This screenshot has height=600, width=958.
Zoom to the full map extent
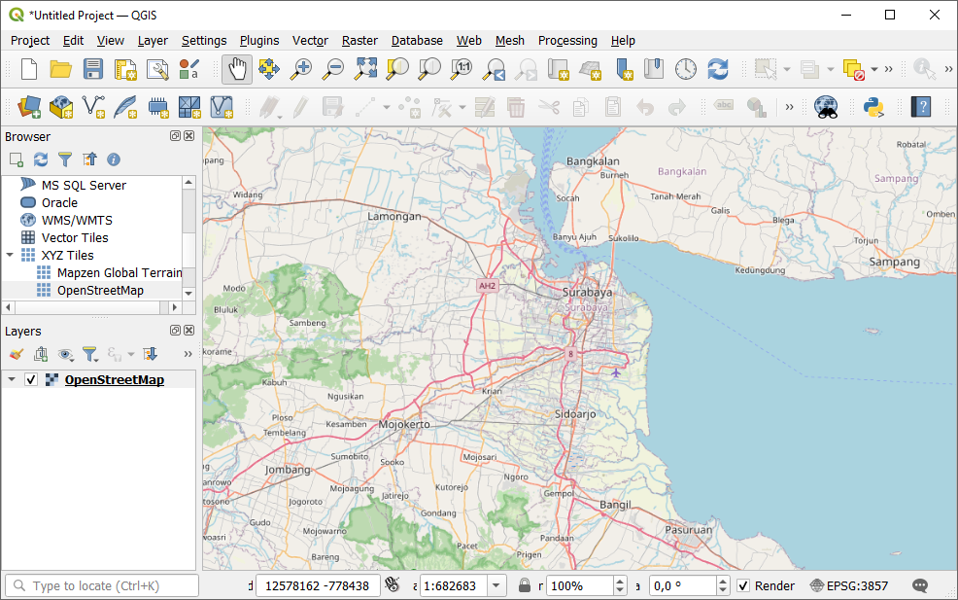click(x=366, y=69)
